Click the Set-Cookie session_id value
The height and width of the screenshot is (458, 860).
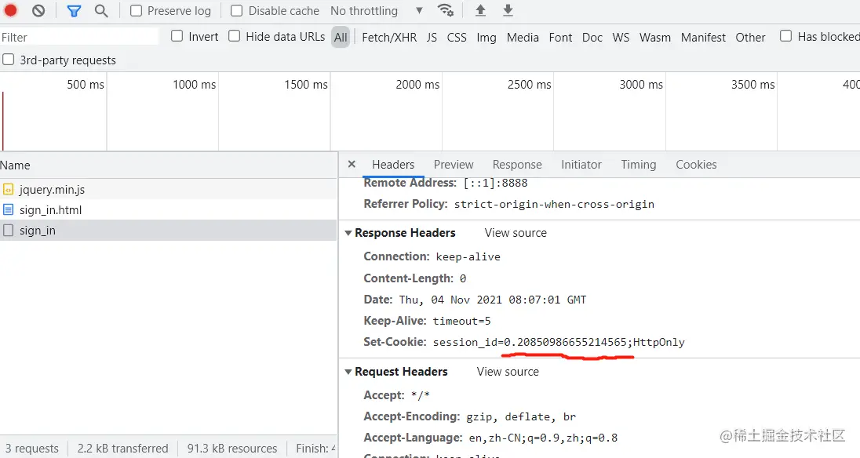point(559,343)
